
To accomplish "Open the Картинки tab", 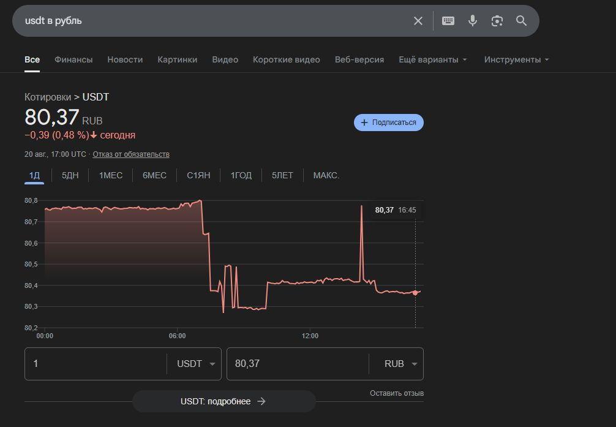I will (177, 60).
